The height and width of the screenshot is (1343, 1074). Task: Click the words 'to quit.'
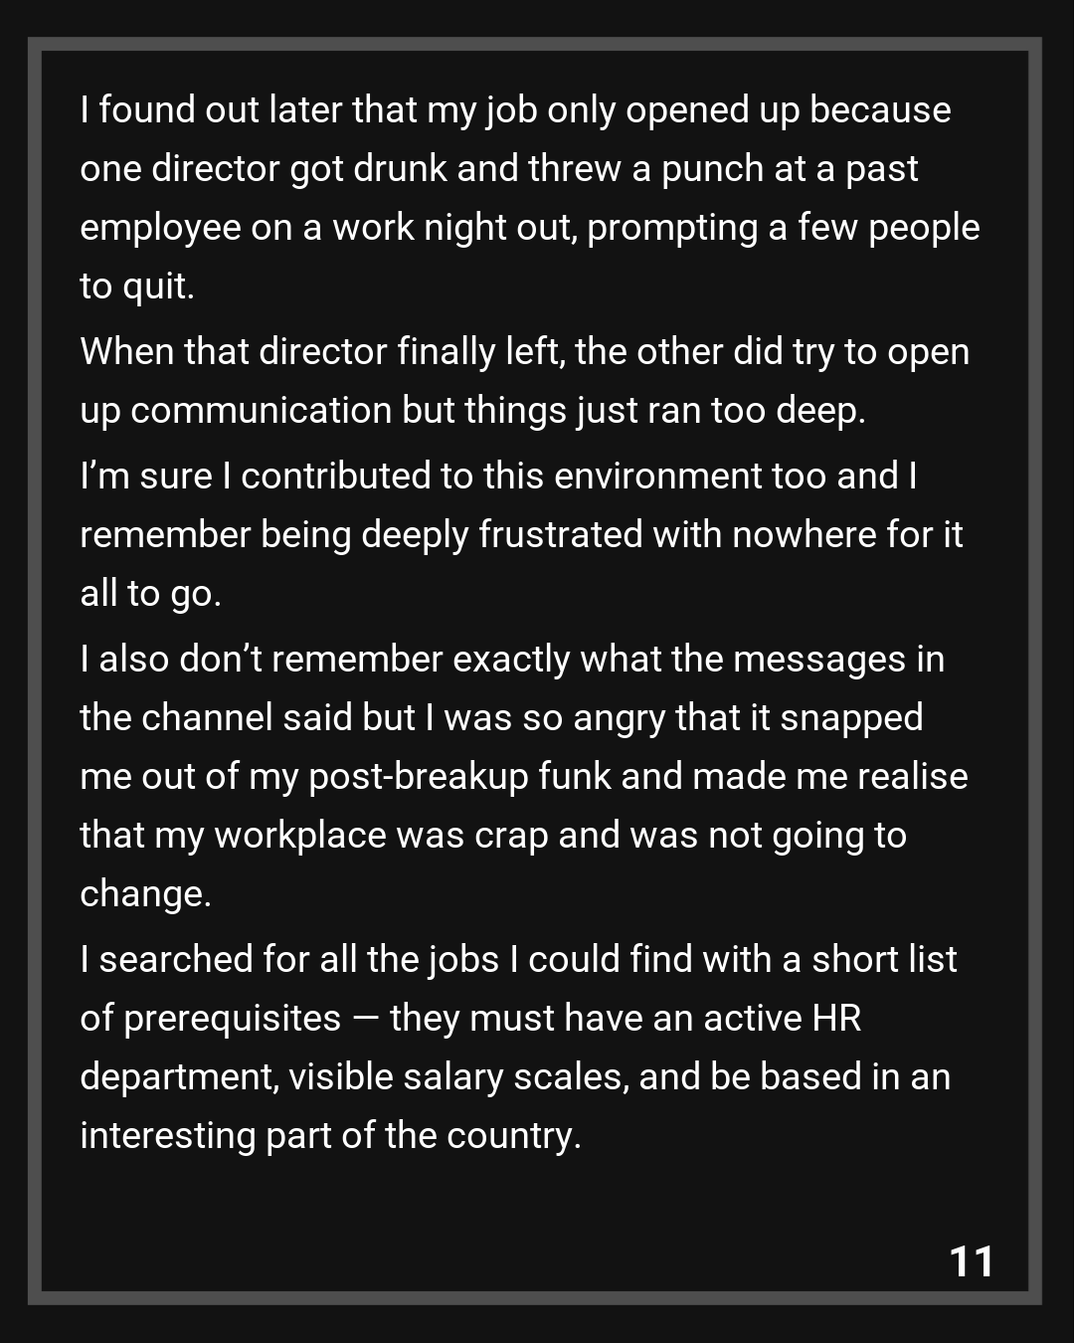137,287
